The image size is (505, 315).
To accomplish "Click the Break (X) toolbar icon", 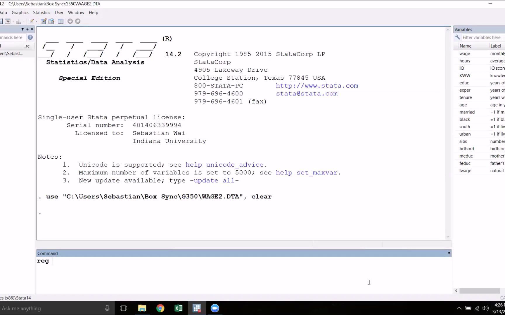I will tap(78, 21).
